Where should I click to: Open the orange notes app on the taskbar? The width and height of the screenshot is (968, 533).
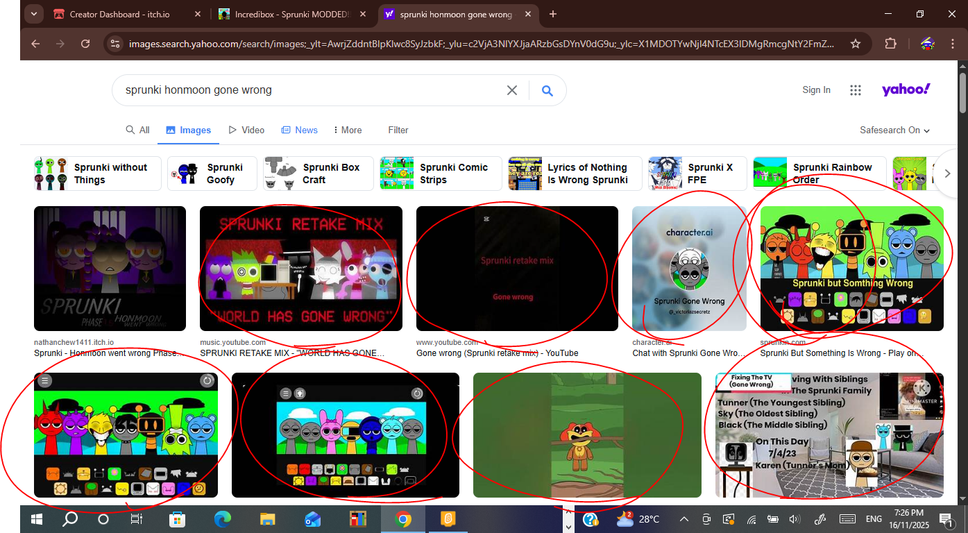click(448, 519)
